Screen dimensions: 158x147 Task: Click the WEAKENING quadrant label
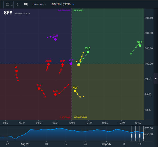click(81, 117)
